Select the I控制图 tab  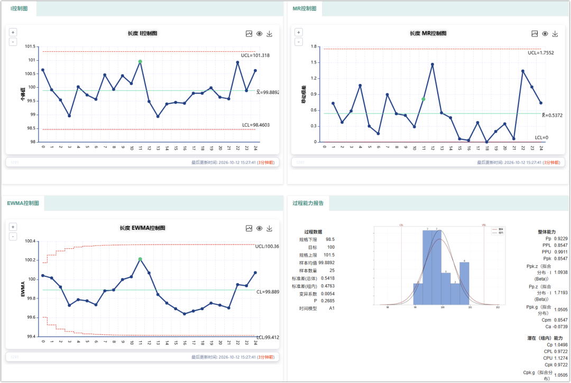[19, 8]
